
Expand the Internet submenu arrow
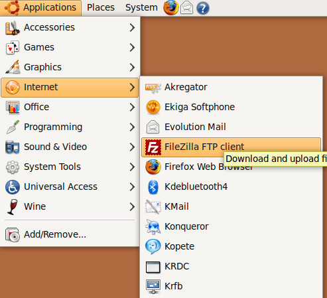[x=132, y=87]
